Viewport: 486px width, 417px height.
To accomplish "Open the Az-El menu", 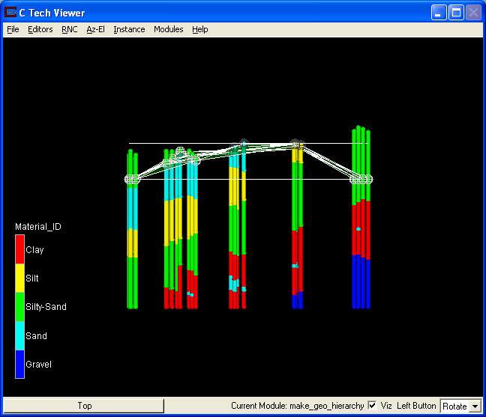I will coord(95,29).
